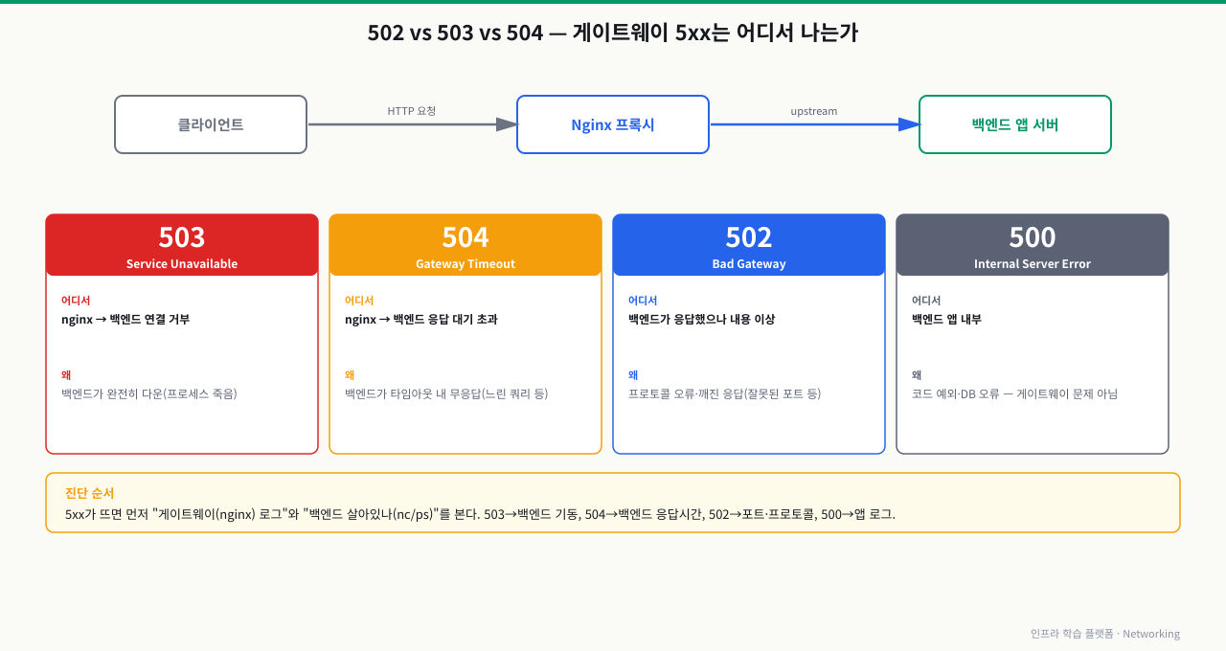Click 'nginx → 백엔드 응답 대기 초과' text
1226x651 pixels.
pos(421,319)
